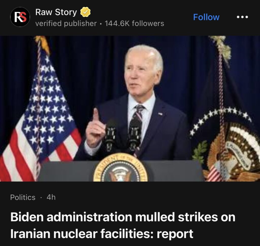Screen dimensions: 260x246
Task: View the 144.6K followers count
Action: click(134, 23)
